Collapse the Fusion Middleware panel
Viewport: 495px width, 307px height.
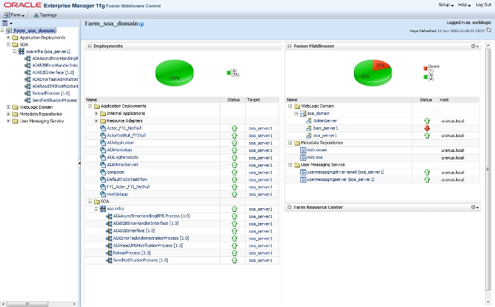click(290, 46)
